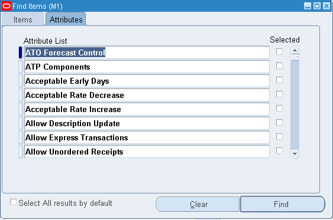Maximize the Find Items window
Image resolution: width=333 pixels, height=220 pixels.
pos(317,6)
